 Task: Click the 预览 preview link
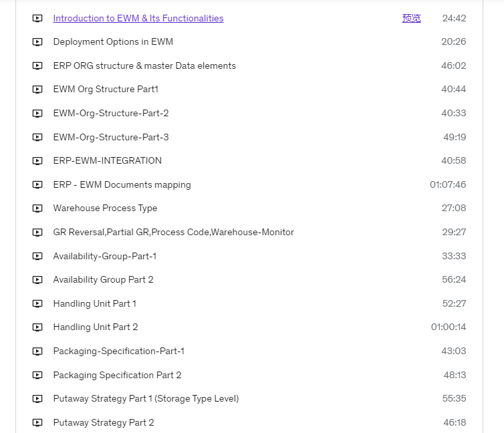(412, 18)
